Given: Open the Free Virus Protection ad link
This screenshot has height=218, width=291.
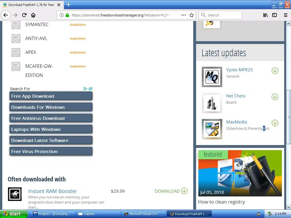Looking at the screenshot, I should tap(51, 151).
